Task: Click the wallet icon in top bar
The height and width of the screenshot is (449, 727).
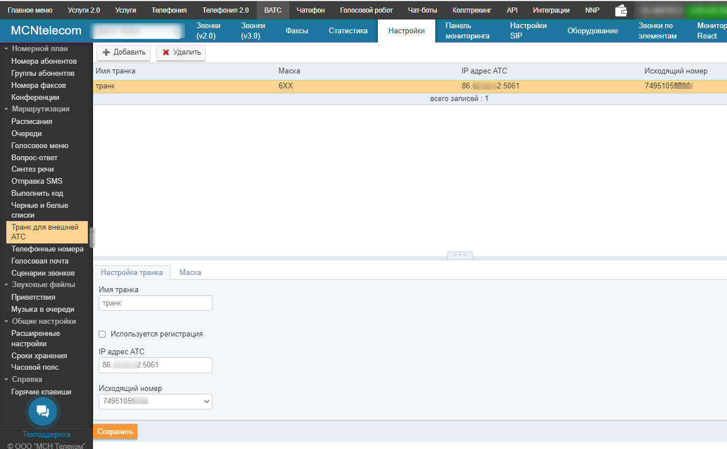Action: pos(621,10)
